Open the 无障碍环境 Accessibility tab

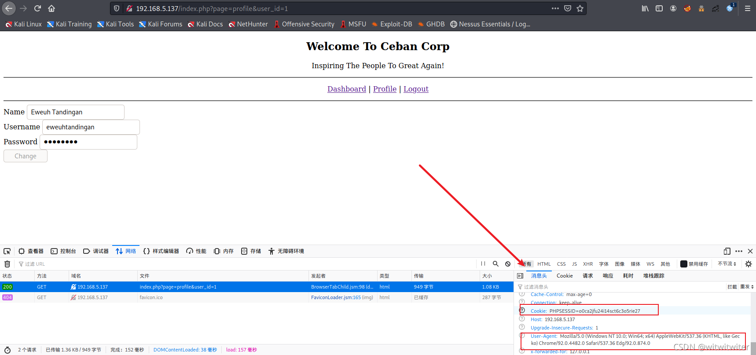point(286,251)
